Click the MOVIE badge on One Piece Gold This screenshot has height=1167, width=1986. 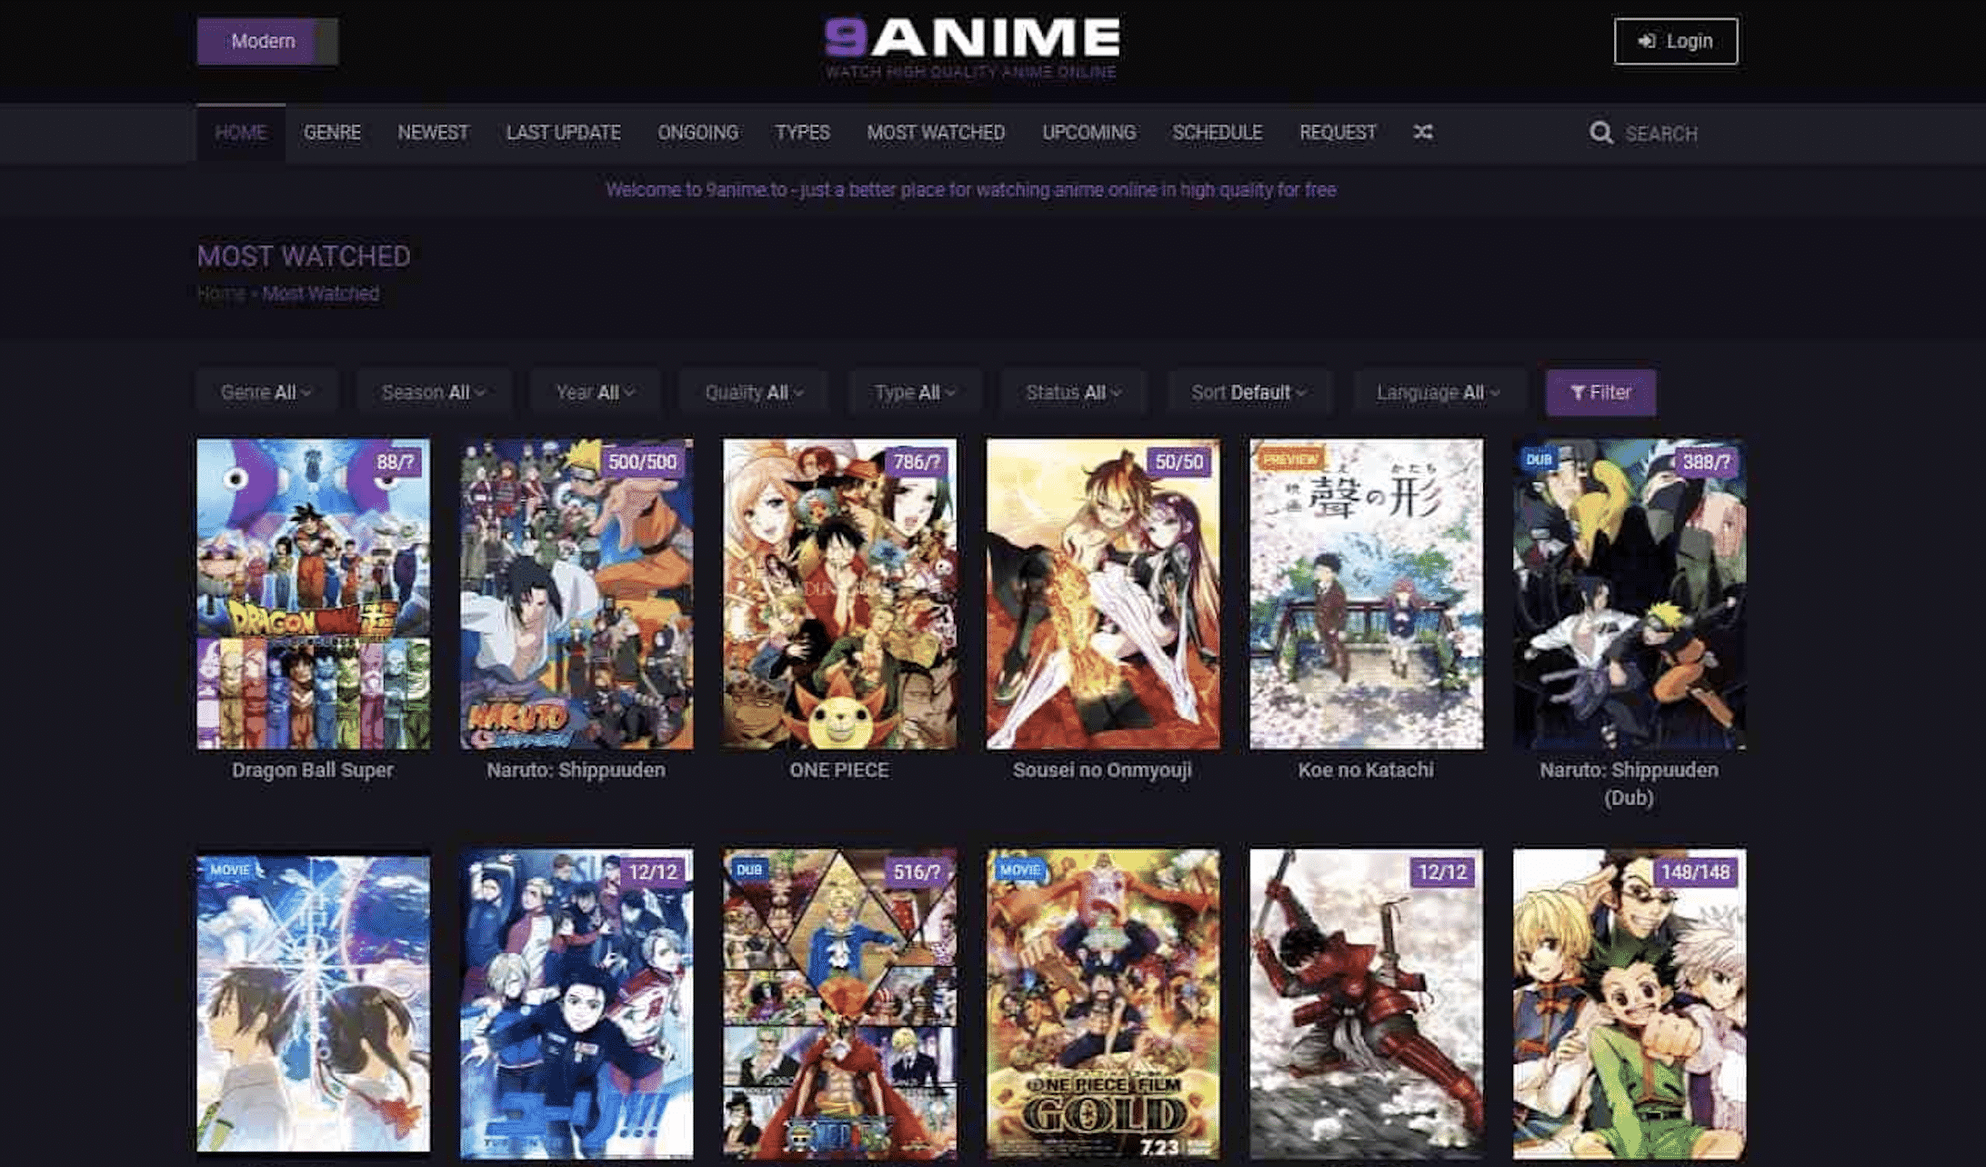coord(1019,870)
